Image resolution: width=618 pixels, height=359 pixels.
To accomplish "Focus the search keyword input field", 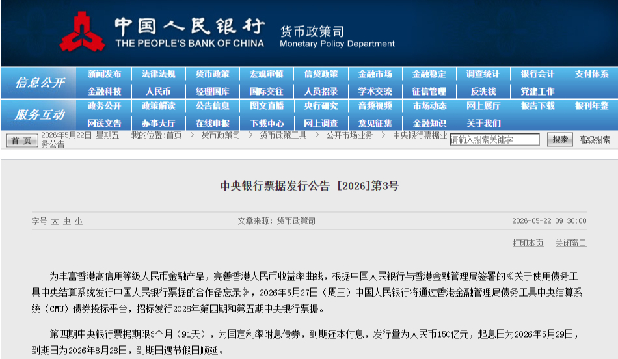I will point(494,139).
